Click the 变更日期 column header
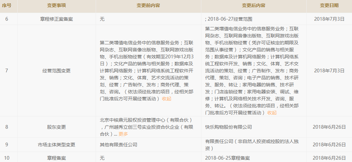The height and width of the screenshot is (162, 352). pyautogui.click(x=329, y=6)
